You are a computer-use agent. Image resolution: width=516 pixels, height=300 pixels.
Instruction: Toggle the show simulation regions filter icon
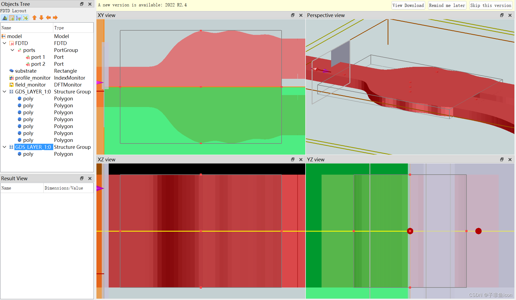12,18
